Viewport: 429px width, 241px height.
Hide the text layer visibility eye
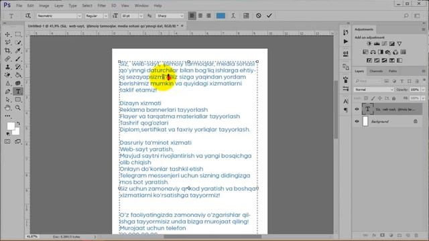[x=357, y=109]
